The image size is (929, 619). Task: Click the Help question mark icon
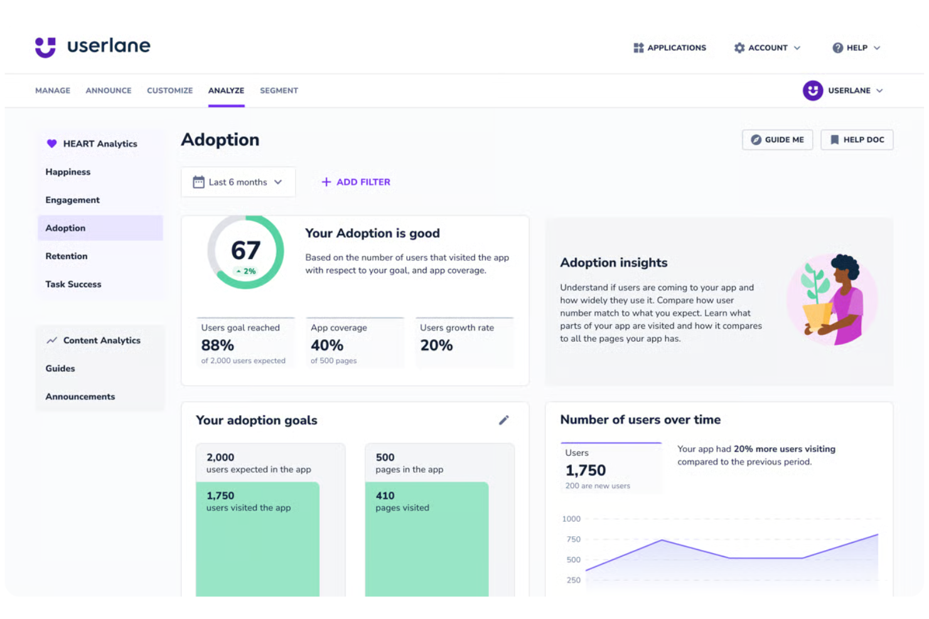click(837, 48)
